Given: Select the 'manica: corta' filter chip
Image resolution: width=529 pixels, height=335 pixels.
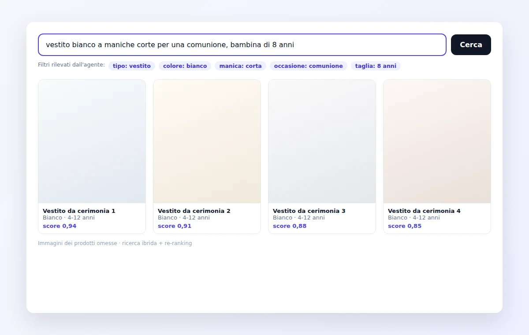Looking at the screenshot, I should tap(240, 66).
